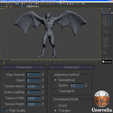Toggle the Angle Snap icon
The width and height of the screenshot is (113, 113).
pyautogui.click(x=45, y=4)
